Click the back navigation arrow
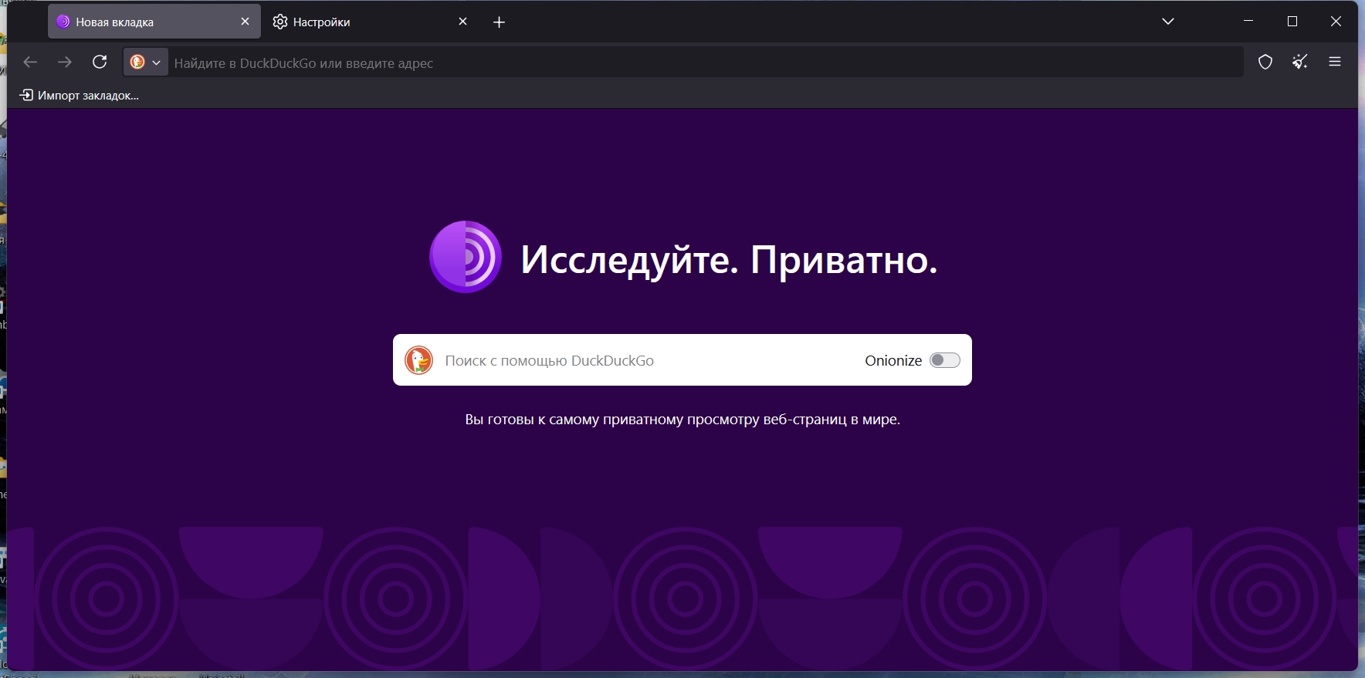 coord(30,62)
